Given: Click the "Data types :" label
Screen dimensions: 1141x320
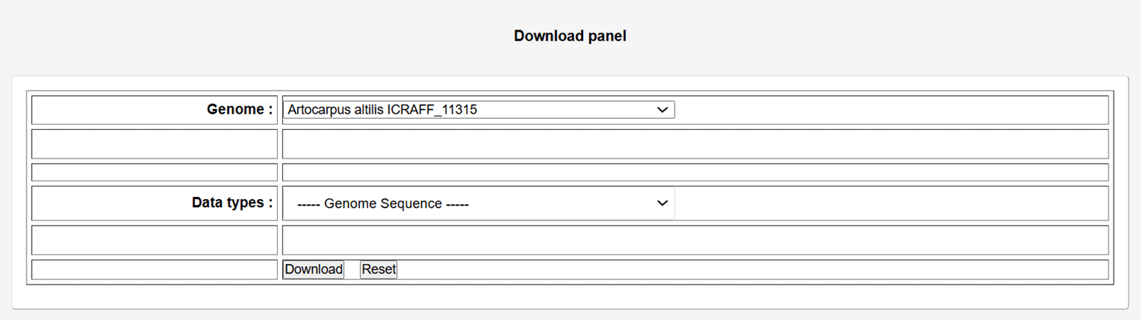Looking at the screenshot, I should [232, 203].
